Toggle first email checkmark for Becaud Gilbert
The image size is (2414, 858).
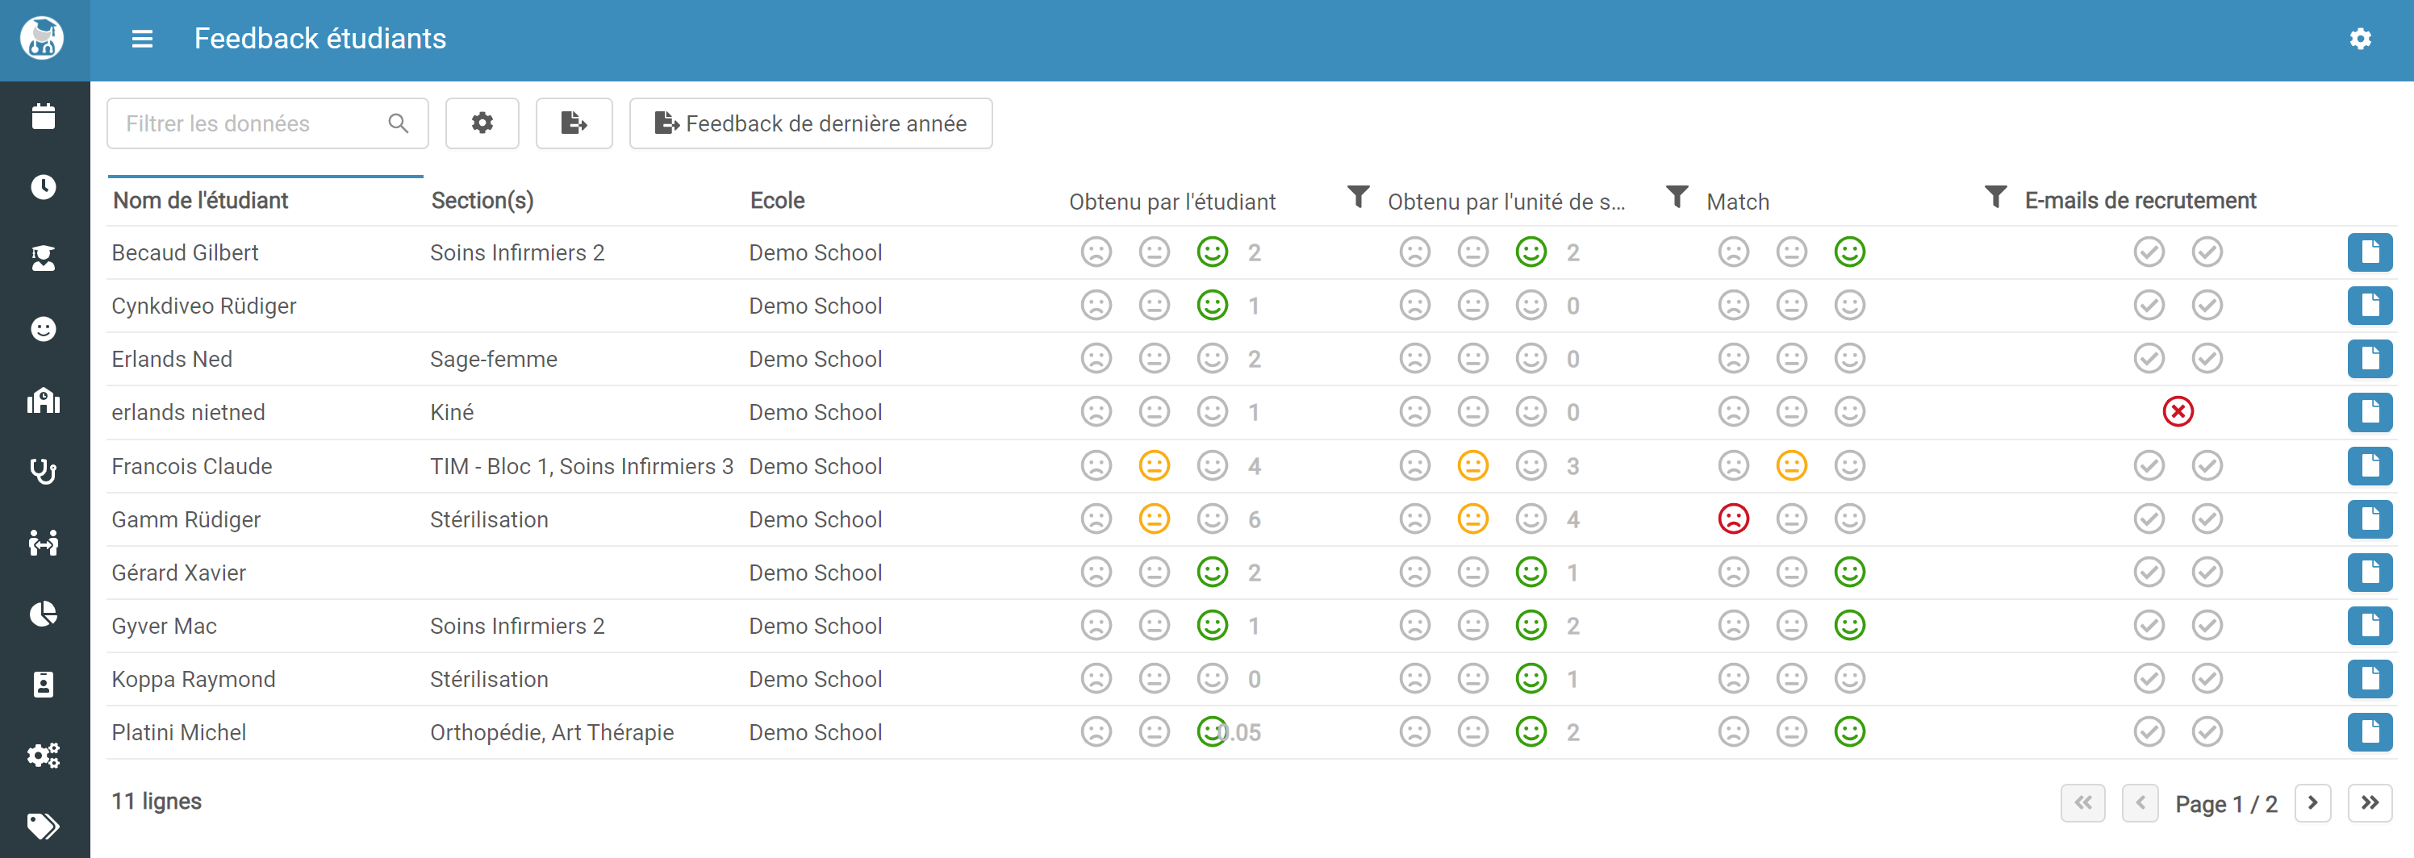[2149, 252]
